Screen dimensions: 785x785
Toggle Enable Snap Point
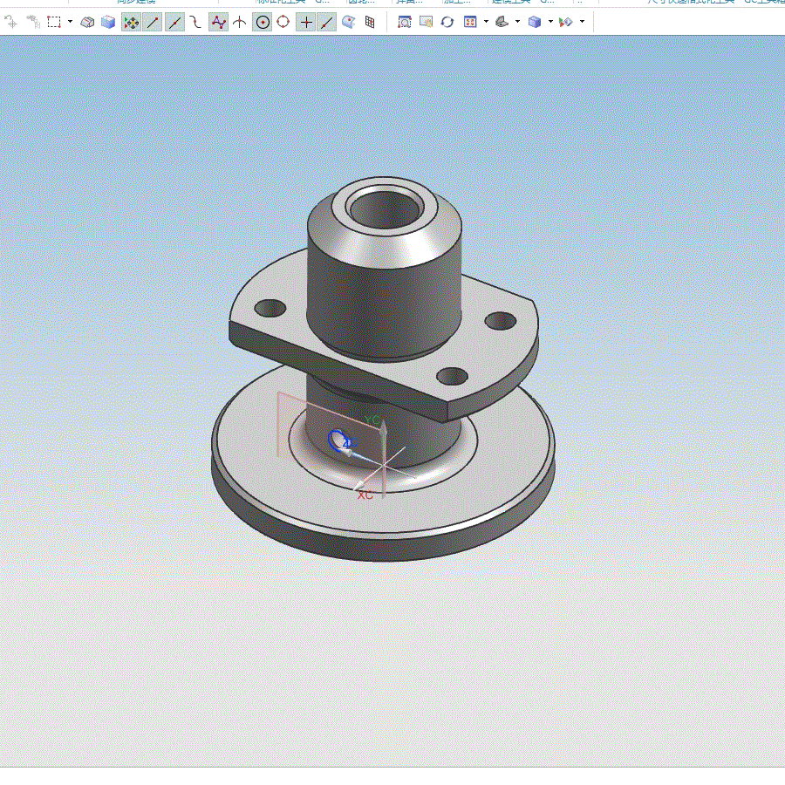[131, 22]
